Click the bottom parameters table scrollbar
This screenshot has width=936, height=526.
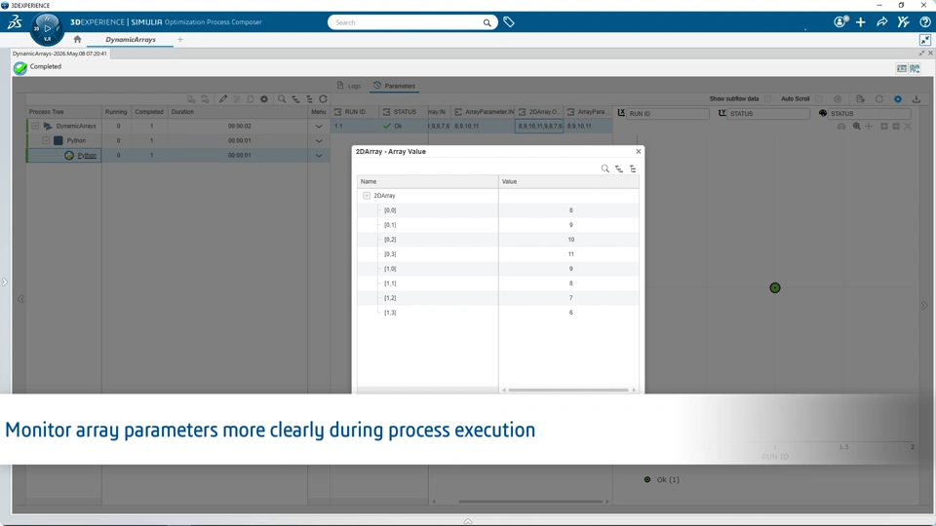530,502
